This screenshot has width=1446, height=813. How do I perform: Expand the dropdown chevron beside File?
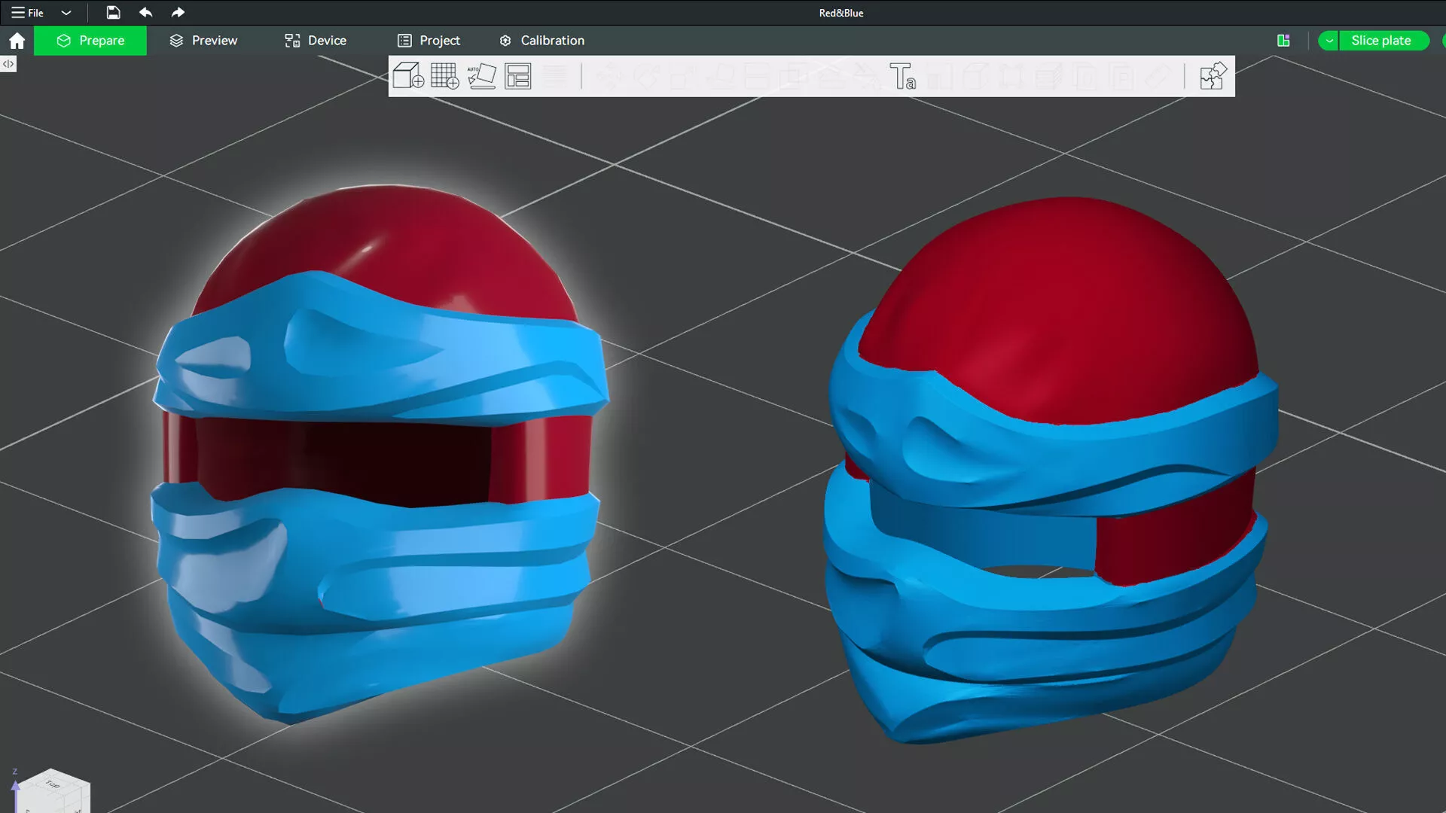coord(66,13)
